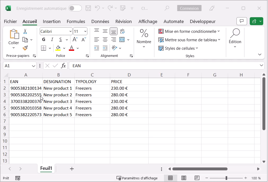This screenshot has width=268, height=182.
Task: Switch to the Formules ribbon tab
Action: point(76,21)
